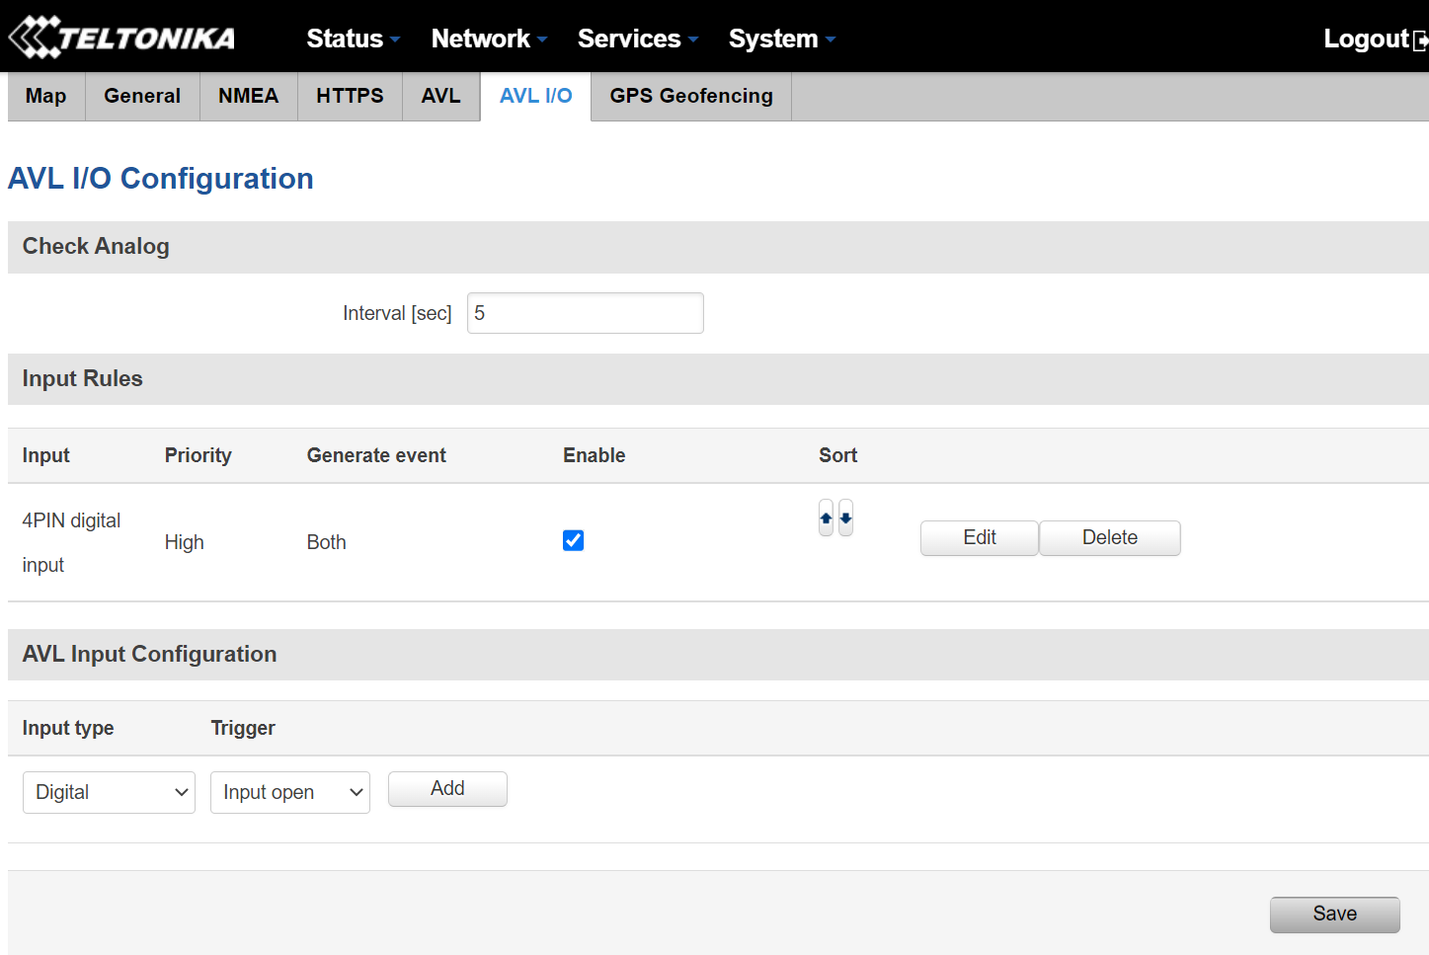Switch to the Map tab
Image resolution: width=1429 pixels, height=955 pixels.
[46, 96]
